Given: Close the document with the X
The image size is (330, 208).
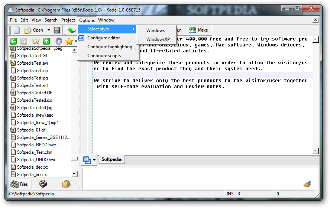Looking at the screenshot, I should (x=315, y=20).
